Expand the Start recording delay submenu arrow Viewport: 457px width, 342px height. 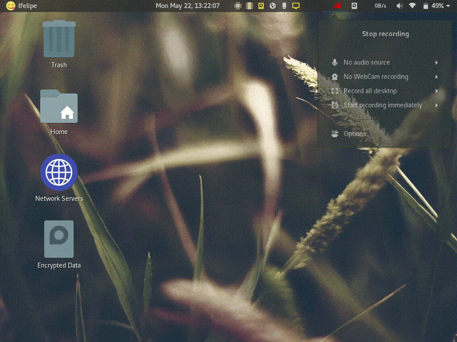pyautogui.click(x=436, y=105)
